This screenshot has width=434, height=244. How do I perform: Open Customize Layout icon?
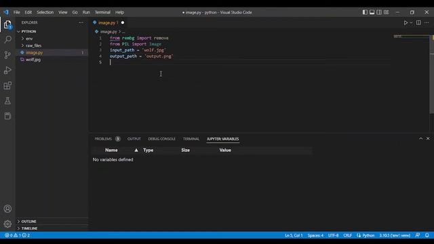point(386,12)
